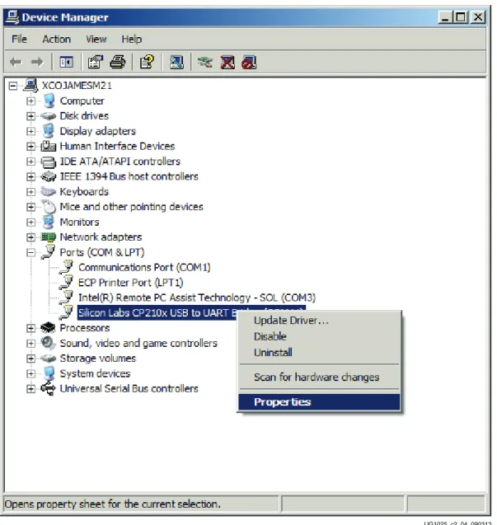Screen dimensions: 497x525
Task: Click the Mice and other pointing devices icon
Action: 49,207
